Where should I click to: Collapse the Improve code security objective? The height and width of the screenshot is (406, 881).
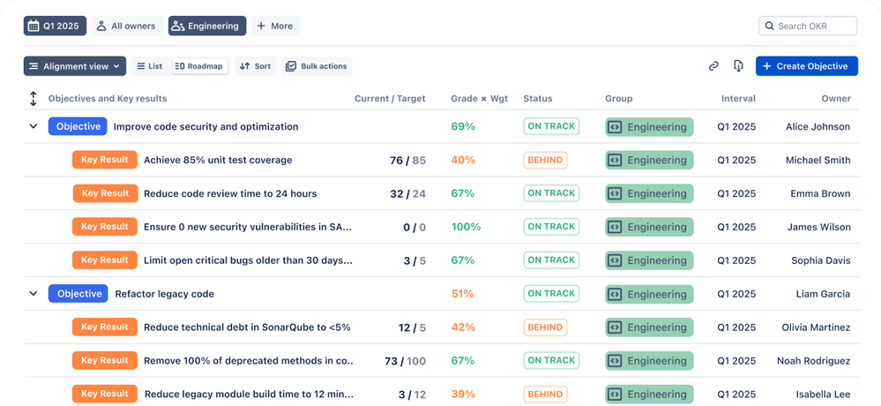pos(34,127)
